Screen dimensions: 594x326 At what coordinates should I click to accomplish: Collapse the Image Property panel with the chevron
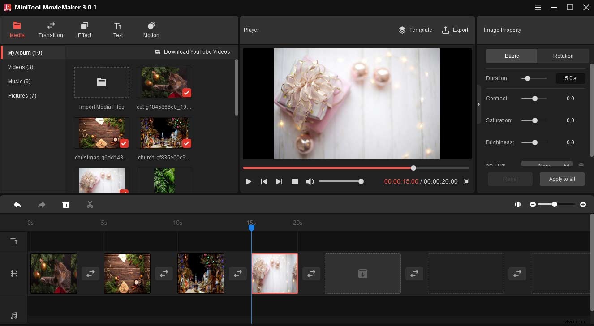tap(478, 104)
